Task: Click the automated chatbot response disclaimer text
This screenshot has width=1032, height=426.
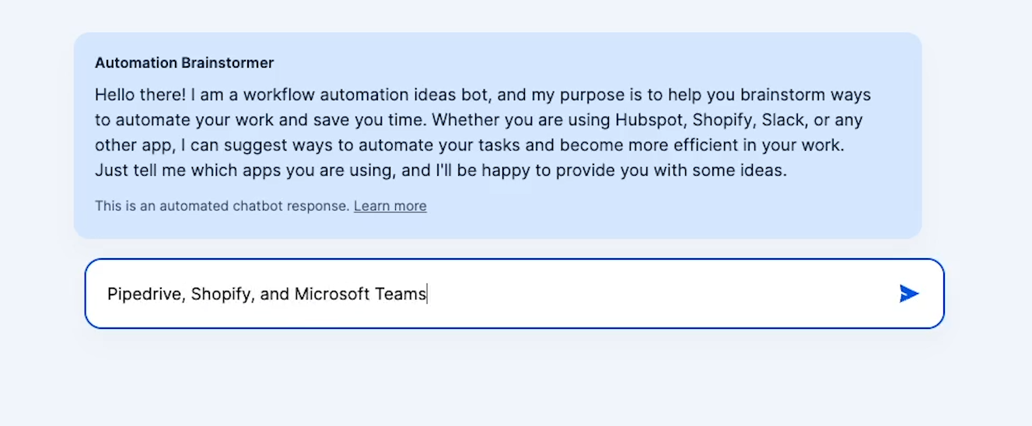Action: [222, 206]
